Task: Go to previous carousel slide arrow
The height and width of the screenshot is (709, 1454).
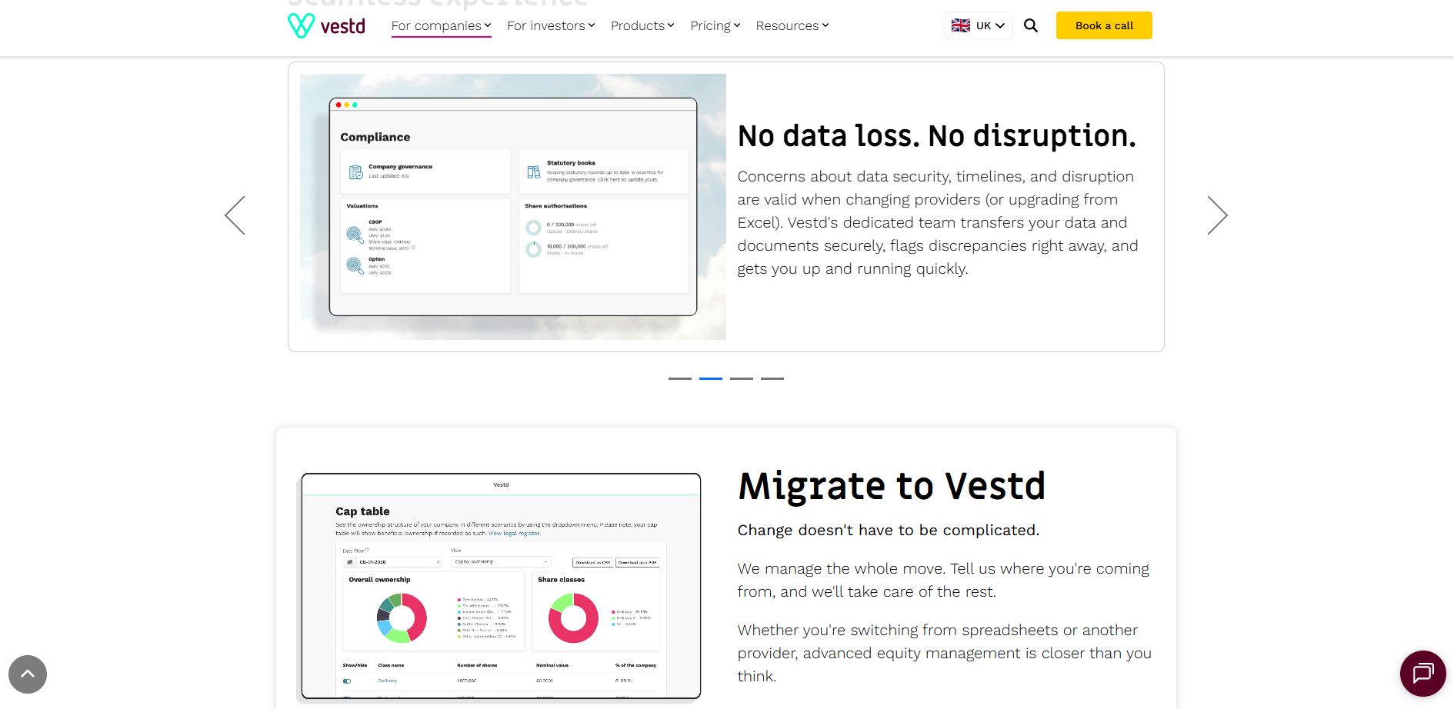Action: click(235, 215)
